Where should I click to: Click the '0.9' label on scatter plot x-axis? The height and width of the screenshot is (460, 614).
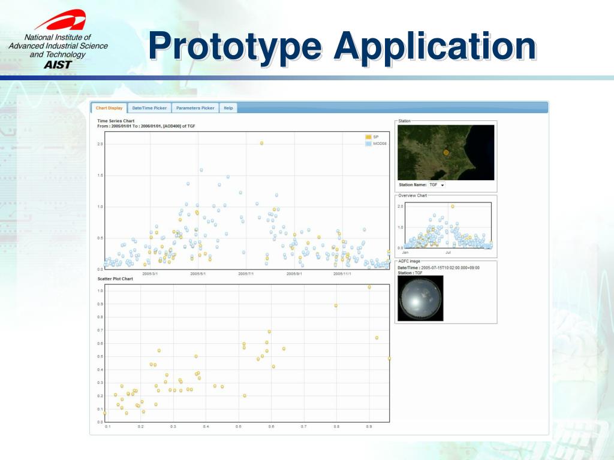[369, 426]
